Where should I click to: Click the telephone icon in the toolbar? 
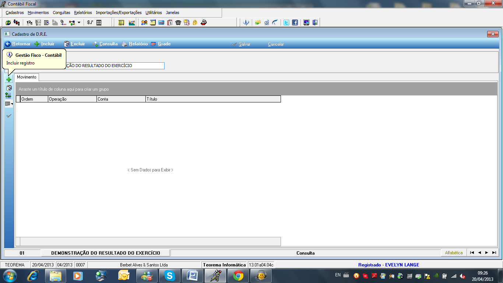(x=178, y=22)
